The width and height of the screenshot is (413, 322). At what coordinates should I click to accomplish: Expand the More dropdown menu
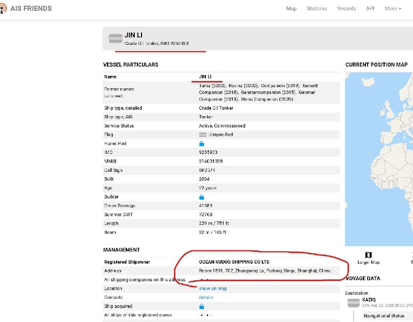(x=393, y=8)
